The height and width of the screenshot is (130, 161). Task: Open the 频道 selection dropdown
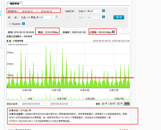coord(37,17)
